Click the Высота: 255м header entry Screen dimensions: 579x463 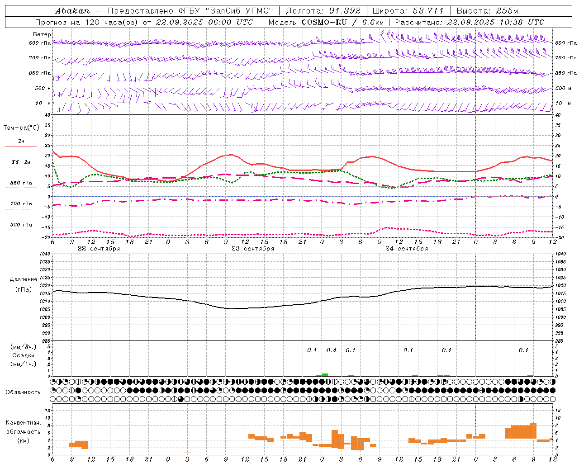pyautogui.click(x=487, y=10)
